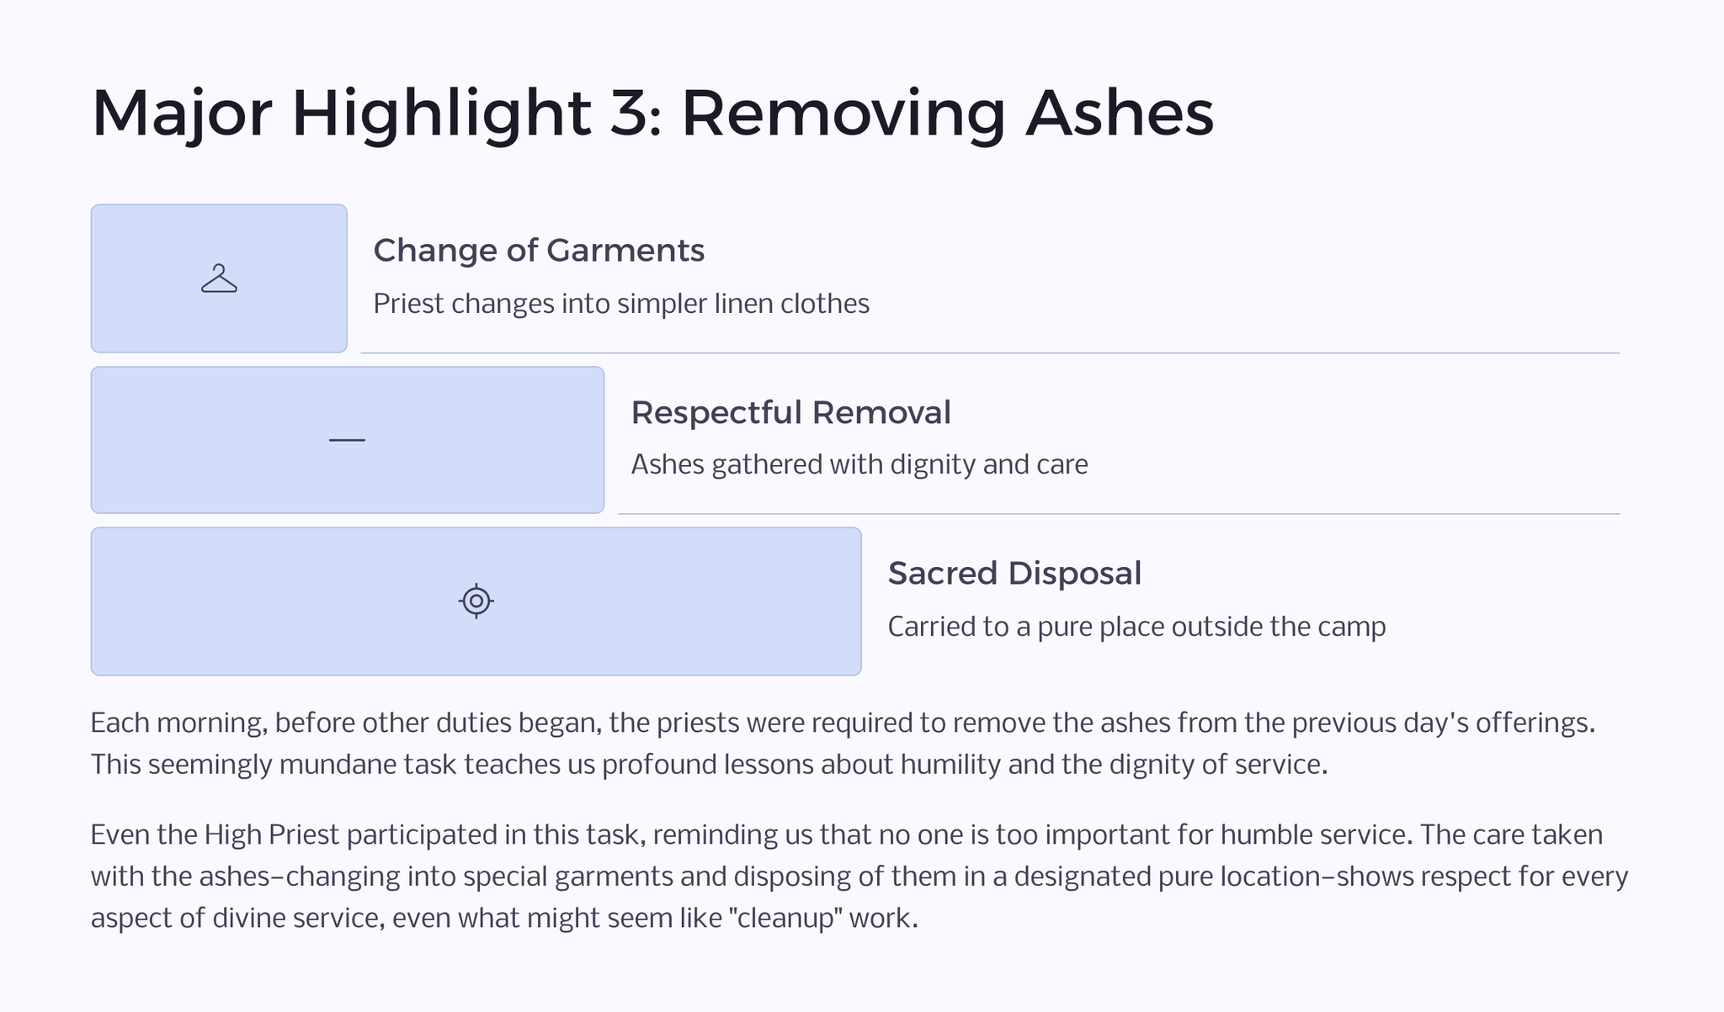This screenshot has height=1012, width=1724.
Task: Click 'Ashes gathered with dignity and care' text
Action: 859,465
